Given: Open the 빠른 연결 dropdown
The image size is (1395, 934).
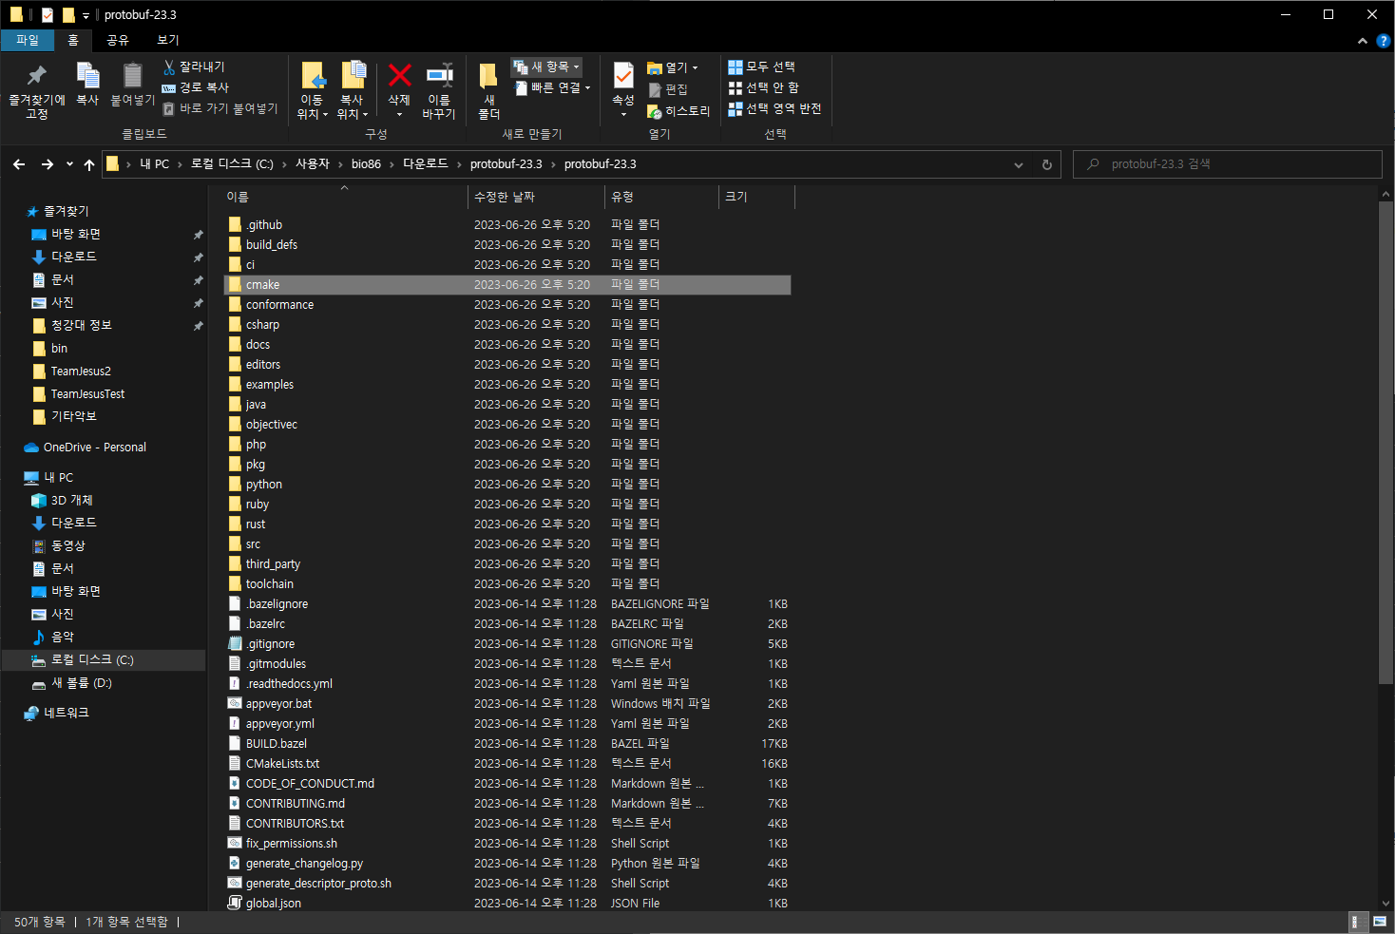Looking at the screenshot, I should [x=553, y=87].
